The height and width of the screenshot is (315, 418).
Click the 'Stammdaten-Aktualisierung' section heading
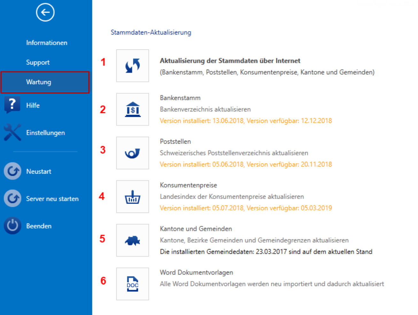[151, 33]
